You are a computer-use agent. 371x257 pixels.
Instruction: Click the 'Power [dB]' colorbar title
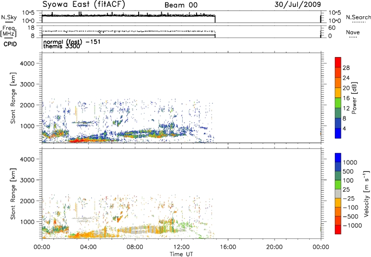coord(354,98)
